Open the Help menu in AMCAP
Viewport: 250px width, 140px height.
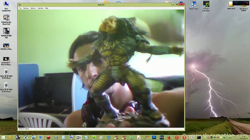[x=46, y=8]
